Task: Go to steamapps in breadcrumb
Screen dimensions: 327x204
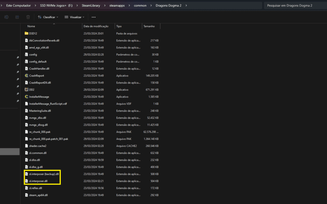Action: [117, 5]
